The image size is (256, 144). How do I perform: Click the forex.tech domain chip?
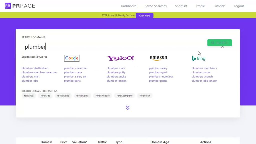pyautogui.click(x=145, y=96)
